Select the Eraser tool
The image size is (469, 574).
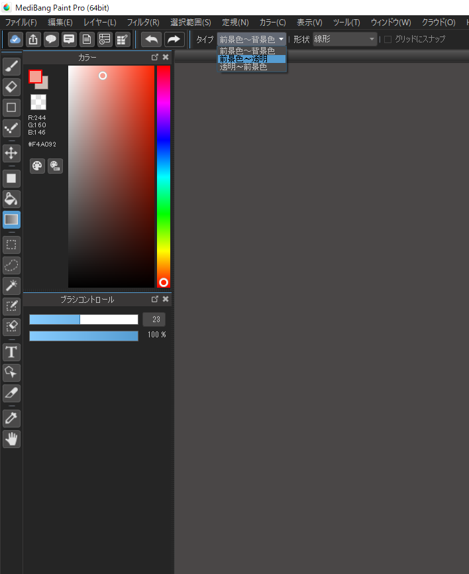coord(11,86)
